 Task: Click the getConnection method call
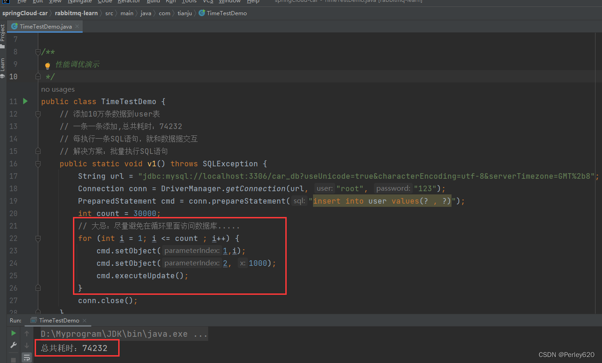256,188
